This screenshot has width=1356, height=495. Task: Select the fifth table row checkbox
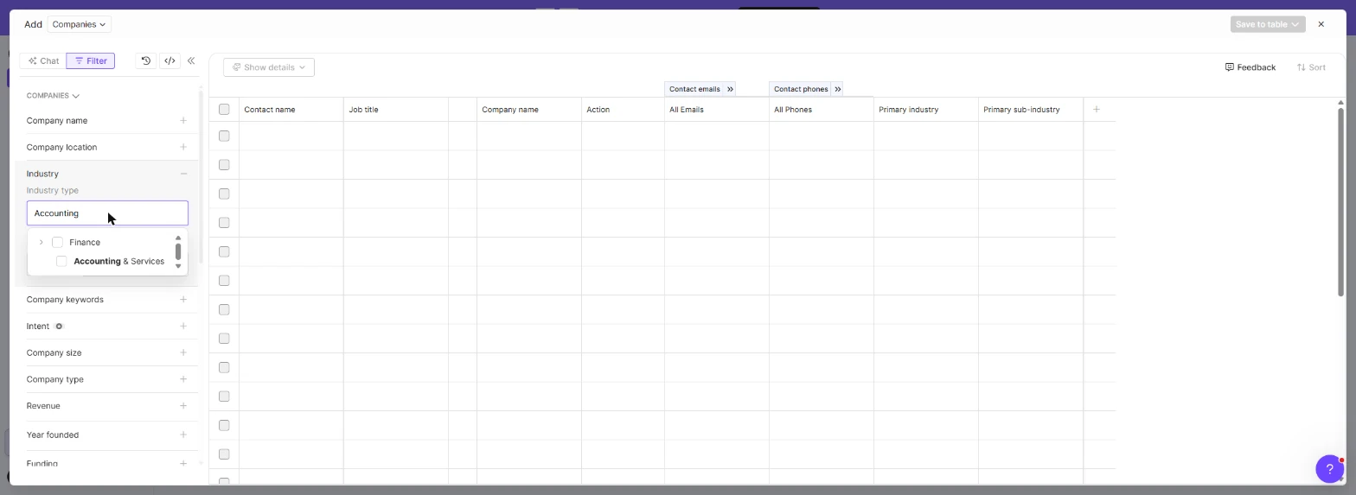click(224, 251)
